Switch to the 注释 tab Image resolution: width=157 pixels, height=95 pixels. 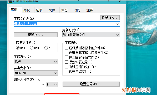pyautogui.click(x=91, y=10)
